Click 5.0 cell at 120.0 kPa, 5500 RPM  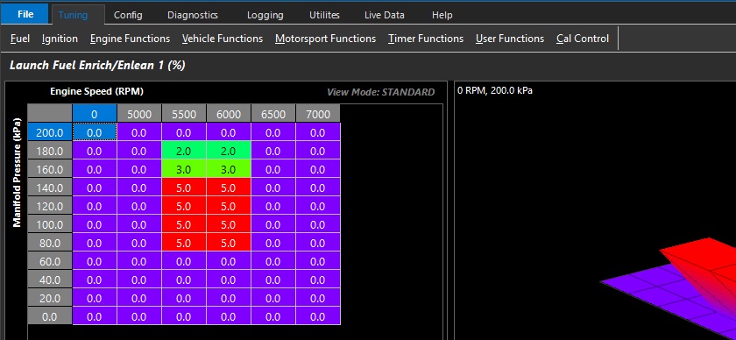[x=183, y=206]
